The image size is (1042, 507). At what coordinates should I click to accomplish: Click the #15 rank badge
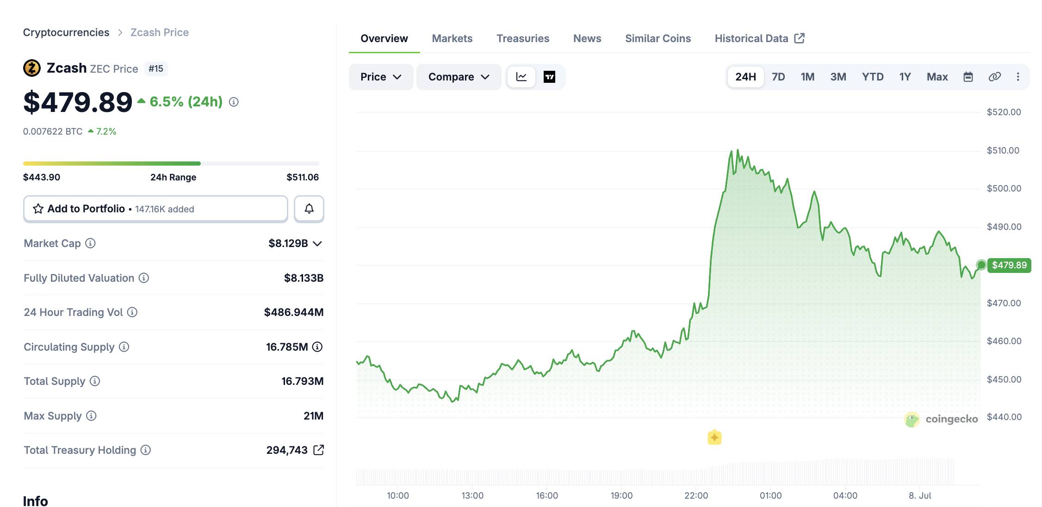point(156,68)
